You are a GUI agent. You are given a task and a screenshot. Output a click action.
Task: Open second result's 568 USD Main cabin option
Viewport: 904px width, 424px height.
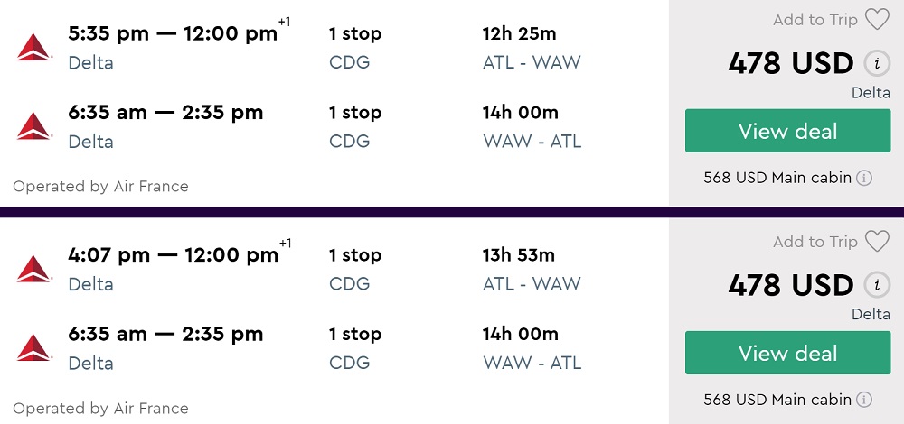tap(777, 400)
